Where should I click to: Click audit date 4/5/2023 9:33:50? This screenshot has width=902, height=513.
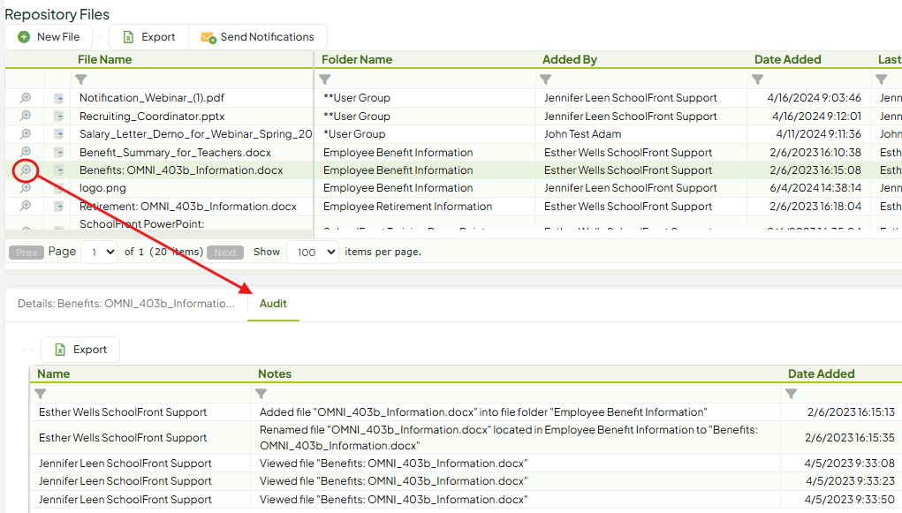850,500
